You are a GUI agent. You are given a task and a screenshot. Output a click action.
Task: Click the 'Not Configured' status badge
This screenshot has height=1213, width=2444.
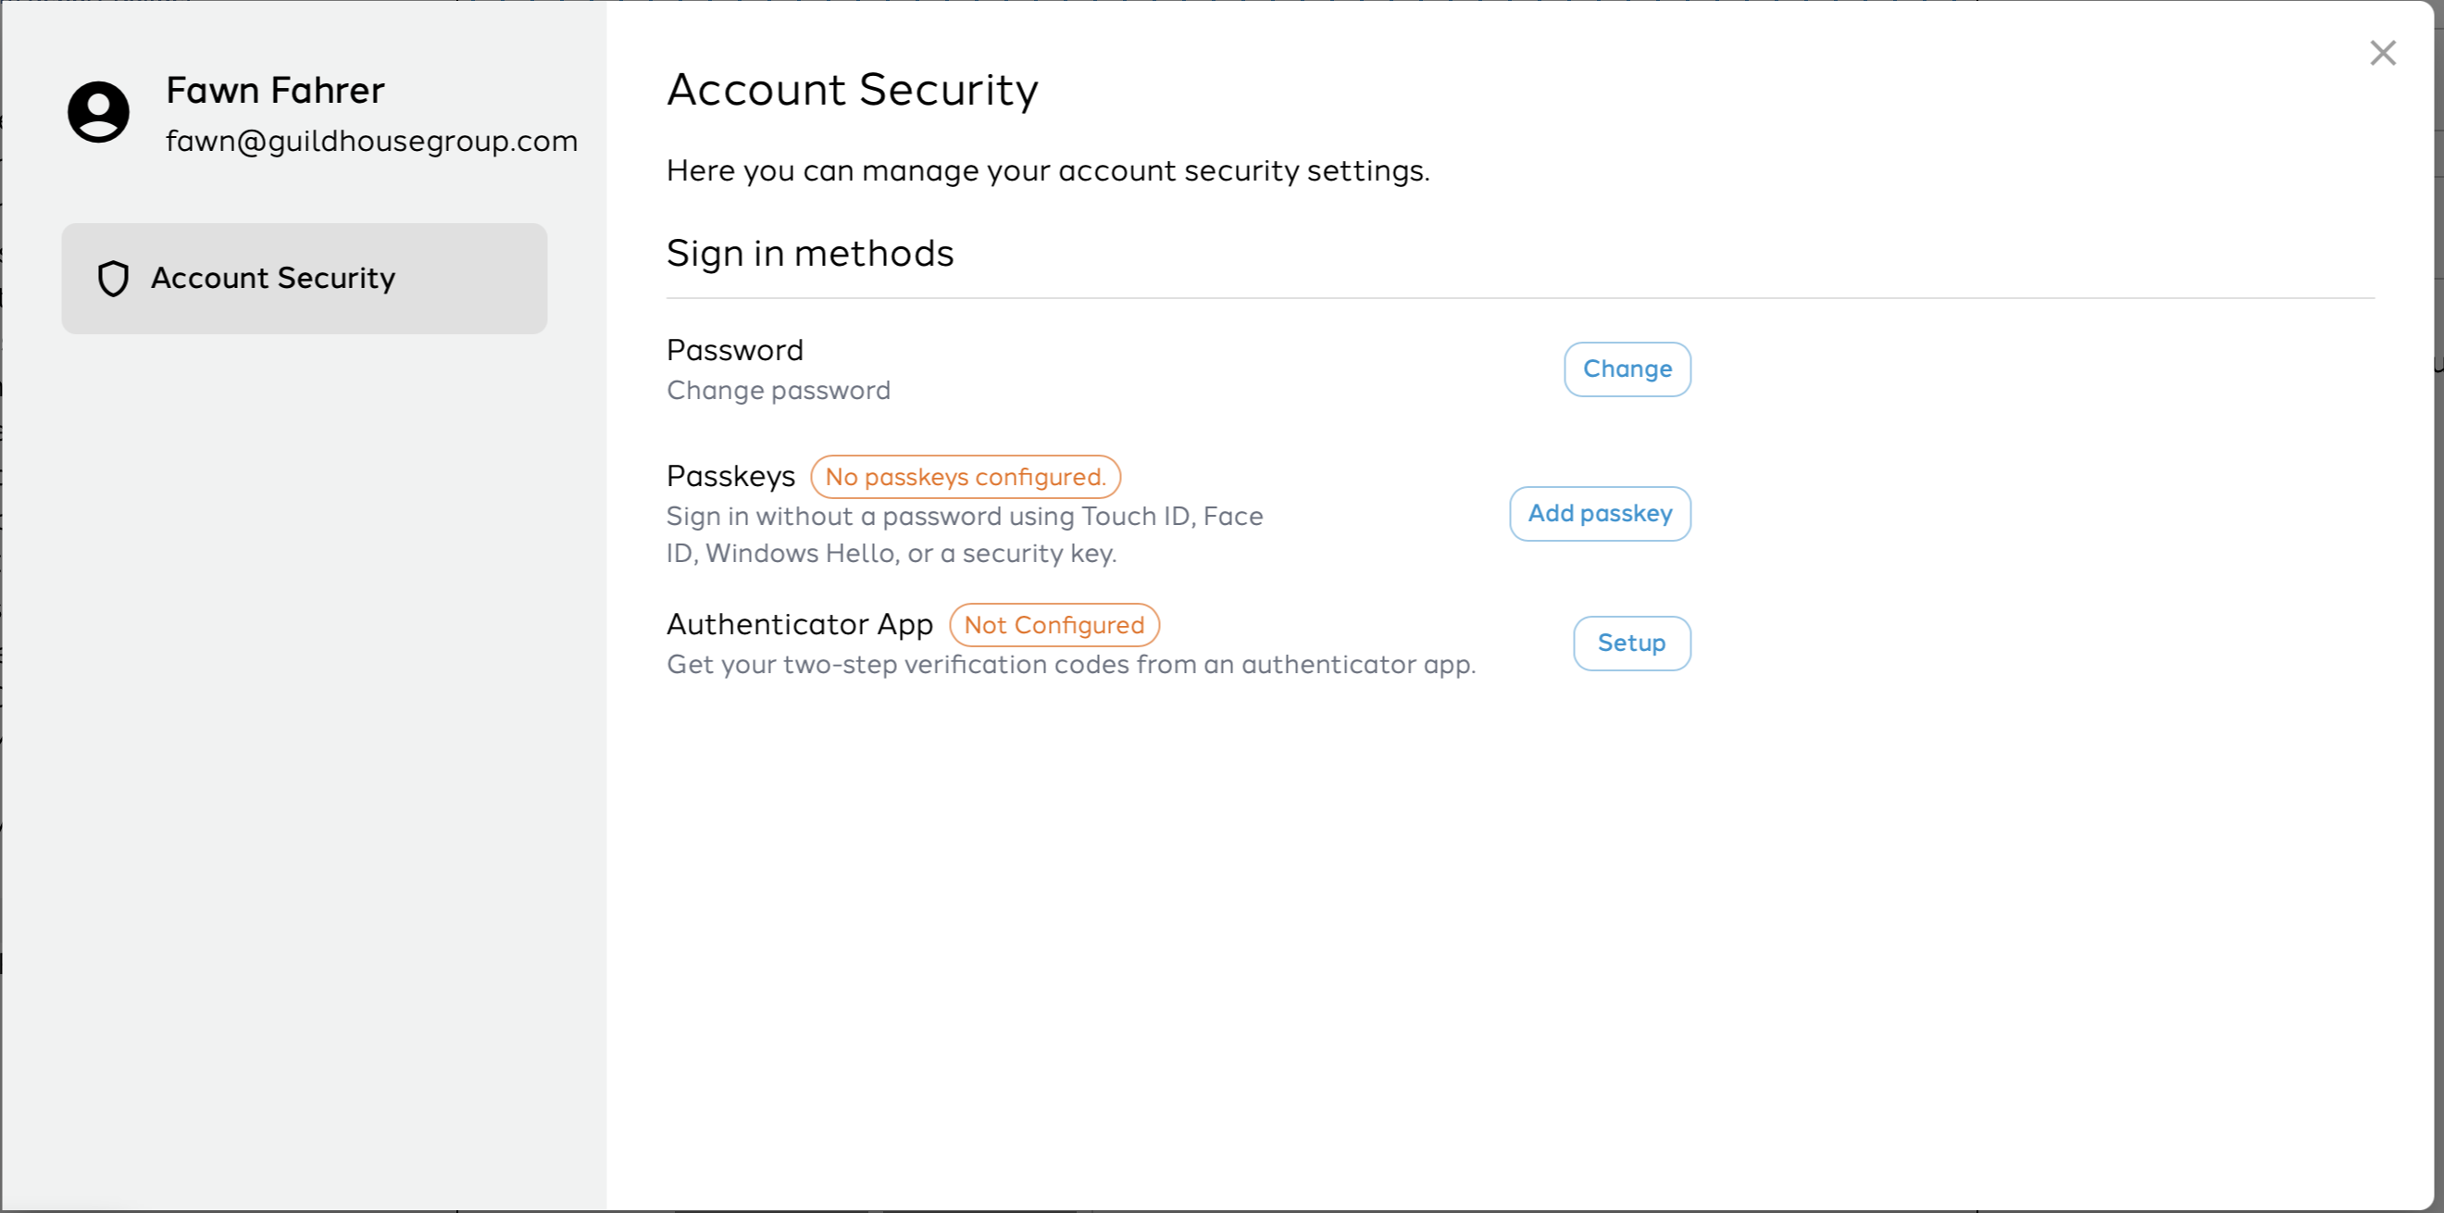[x=1054, y=624]
